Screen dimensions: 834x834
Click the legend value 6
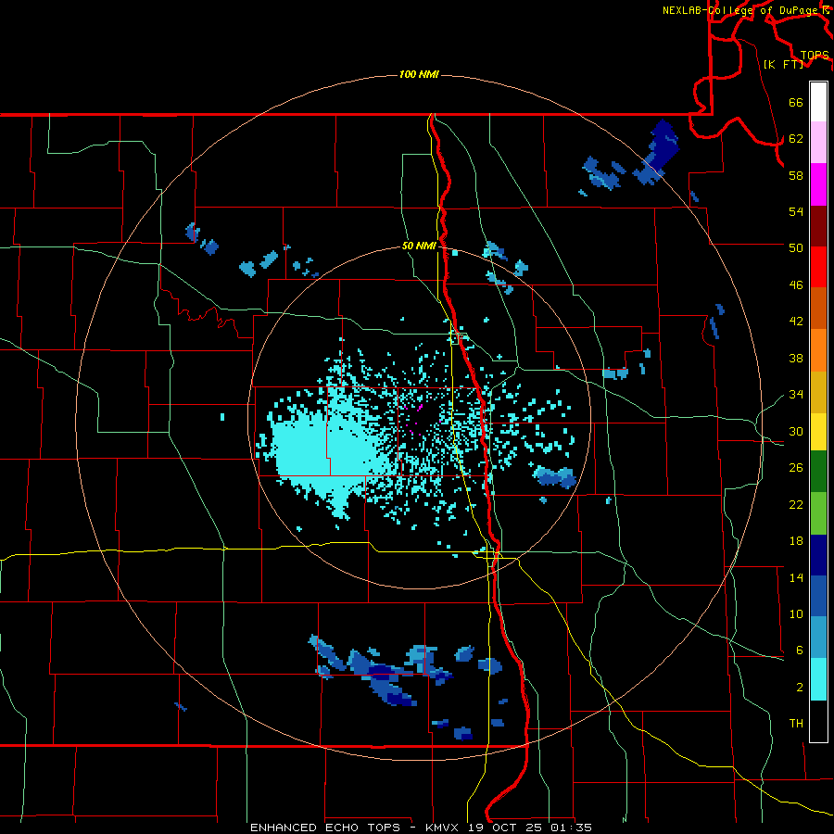coord(800,650)
